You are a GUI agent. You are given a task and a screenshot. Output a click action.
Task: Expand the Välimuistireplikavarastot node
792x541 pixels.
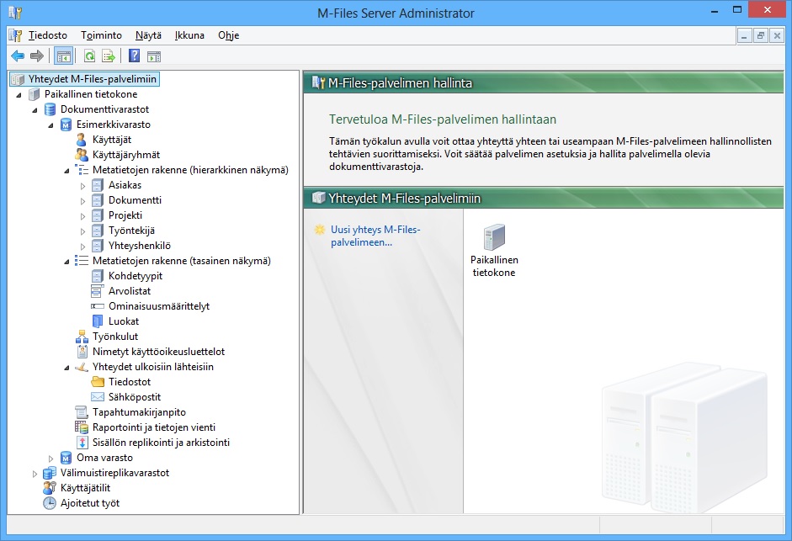[x=35, y=474]
